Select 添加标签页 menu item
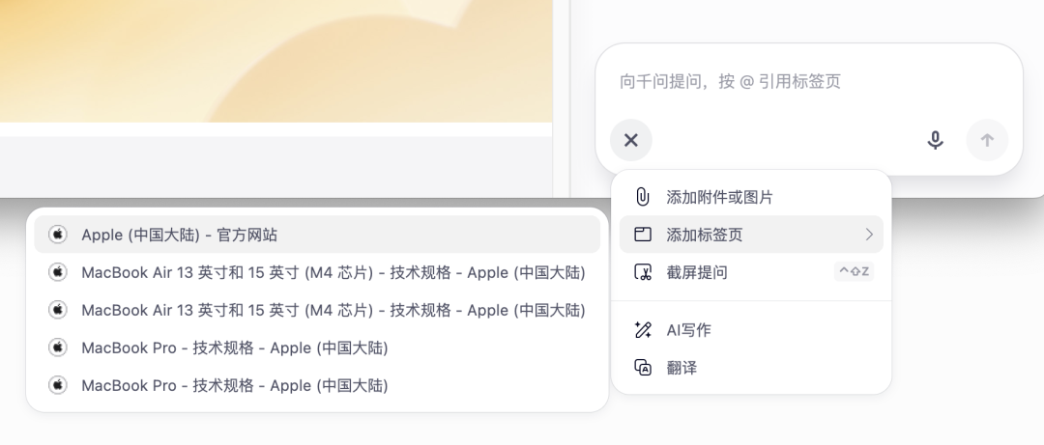Image resolution: width=1044 pixels, height=445 pixels. (751, 235)
